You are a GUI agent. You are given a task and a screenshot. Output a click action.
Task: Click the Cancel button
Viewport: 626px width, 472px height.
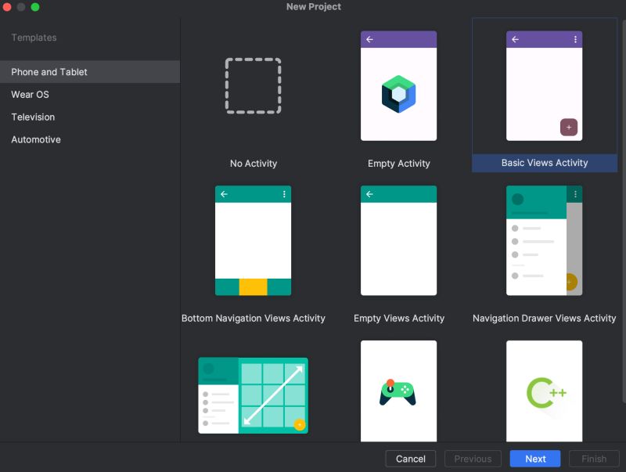click(x=410, y=459)
